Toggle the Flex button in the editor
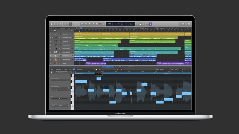Image resolution: width=239 pixels, height=134 pixels. (74, 69)
